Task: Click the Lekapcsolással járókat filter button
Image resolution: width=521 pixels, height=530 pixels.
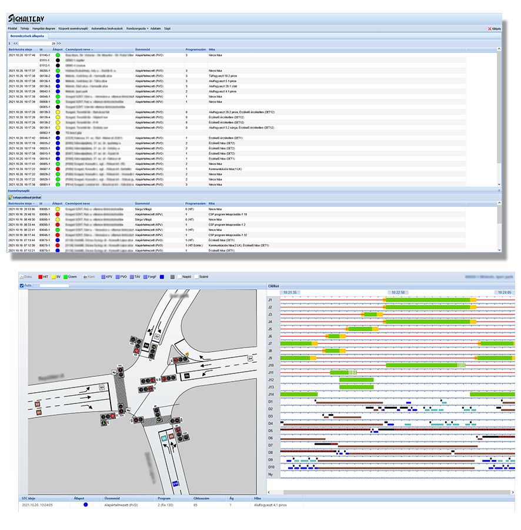Action: coord(26,197)
